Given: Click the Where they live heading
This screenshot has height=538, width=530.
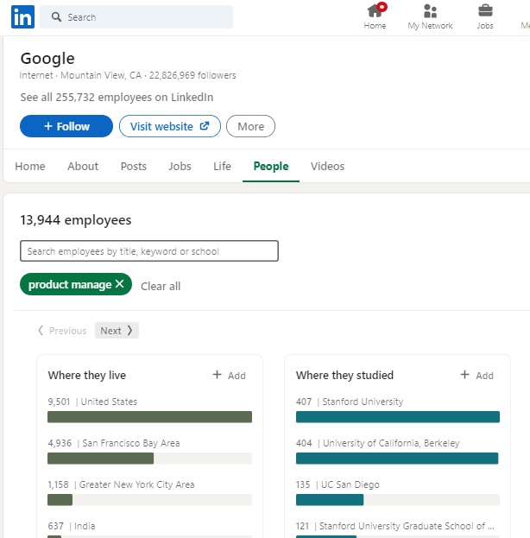Looking at the screenshot, I should pyautogui.click(x=87, y=375).
